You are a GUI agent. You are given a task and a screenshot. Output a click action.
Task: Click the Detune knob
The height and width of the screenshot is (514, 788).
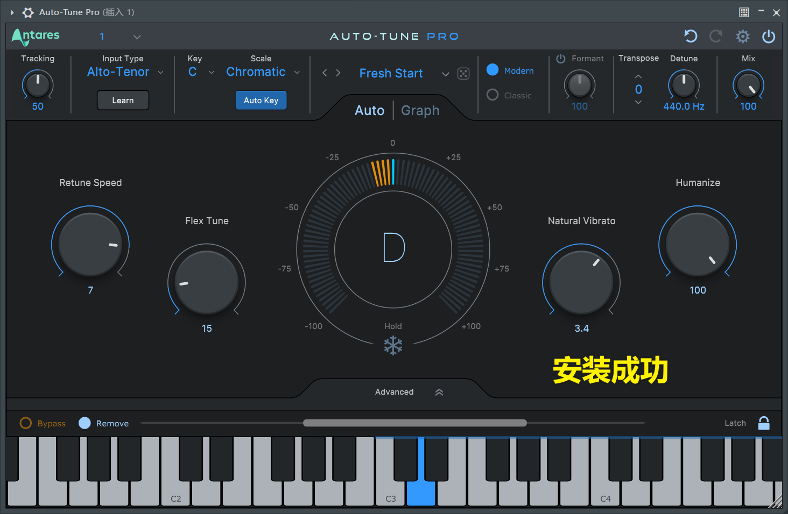click(684, 85)
